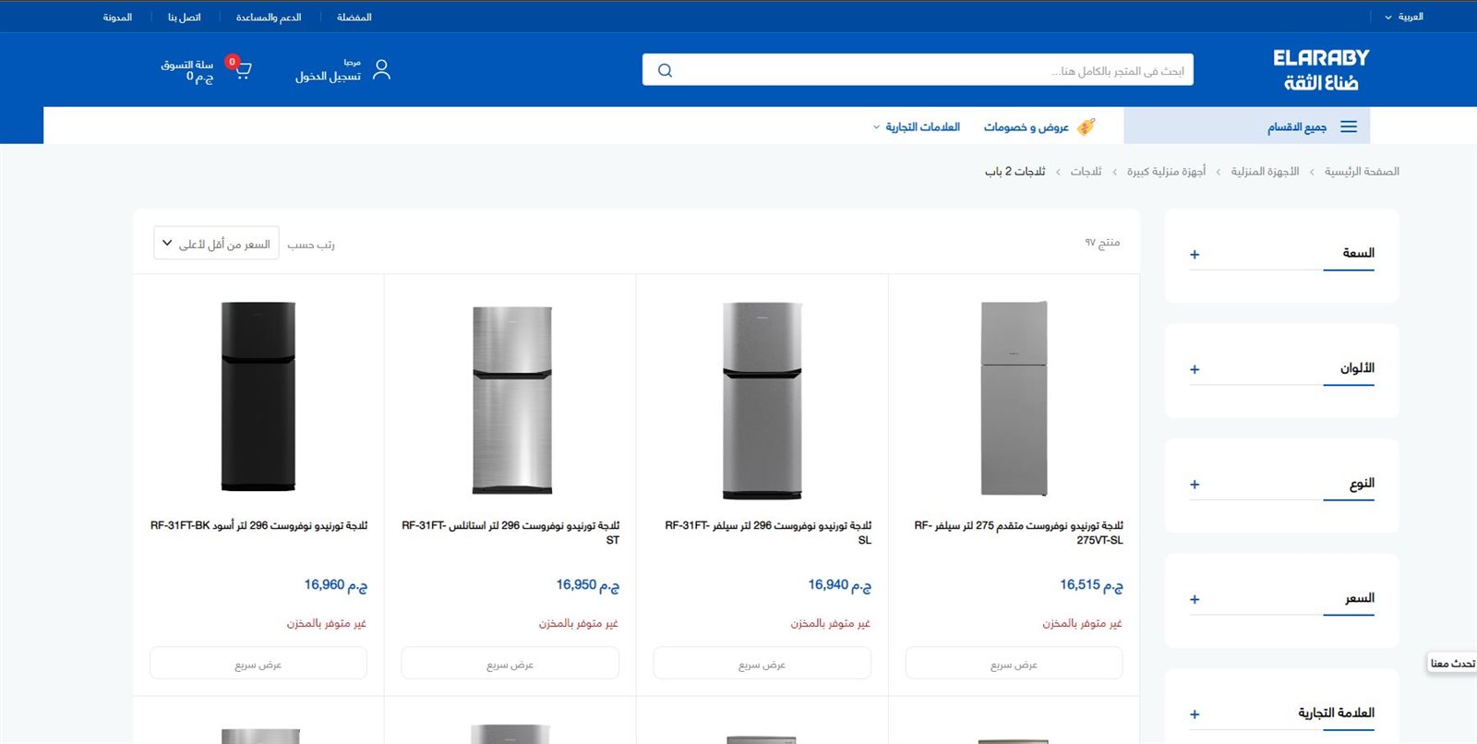Click the offers and discounts tag icon
Image resolution: width=1477 pixels, height=744 pixels.
click(1087, 126)
